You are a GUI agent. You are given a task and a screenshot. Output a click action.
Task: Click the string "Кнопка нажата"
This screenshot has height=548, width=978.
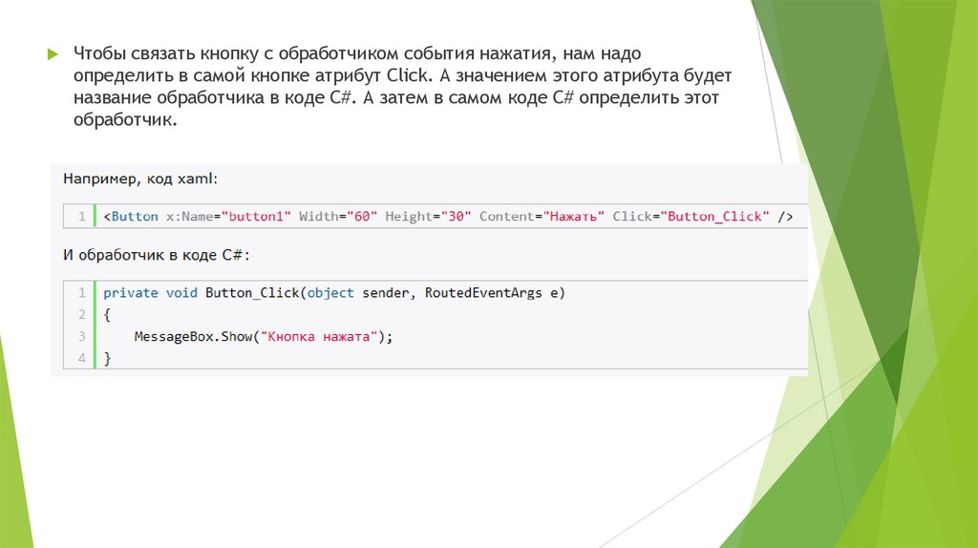[319, 337]
